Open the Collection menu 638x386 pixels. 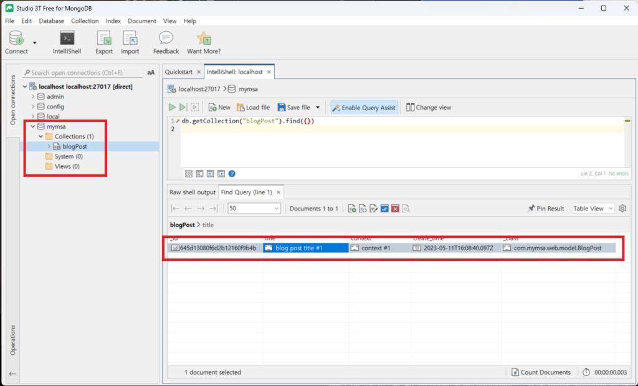pyautogui.click(x=85, y=21)
